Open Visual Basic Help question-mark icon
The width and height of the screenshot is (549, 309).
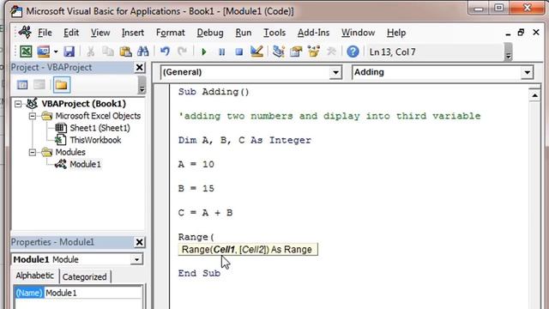(353, 51)
